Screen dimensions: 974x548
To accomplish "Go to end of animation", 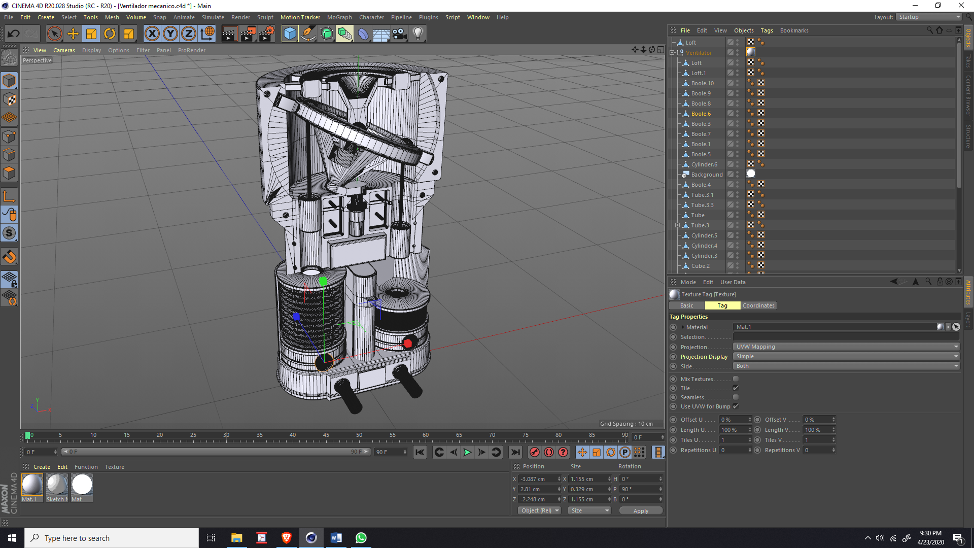I will pos(515,452).
